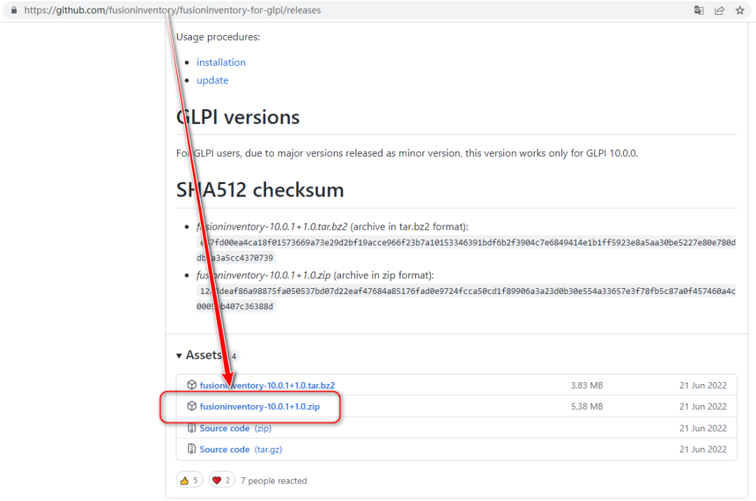Bookmark this page with the star icon
Image resolution: width=756 pixels, height=501 pixels.
click(x=739, y=10)
